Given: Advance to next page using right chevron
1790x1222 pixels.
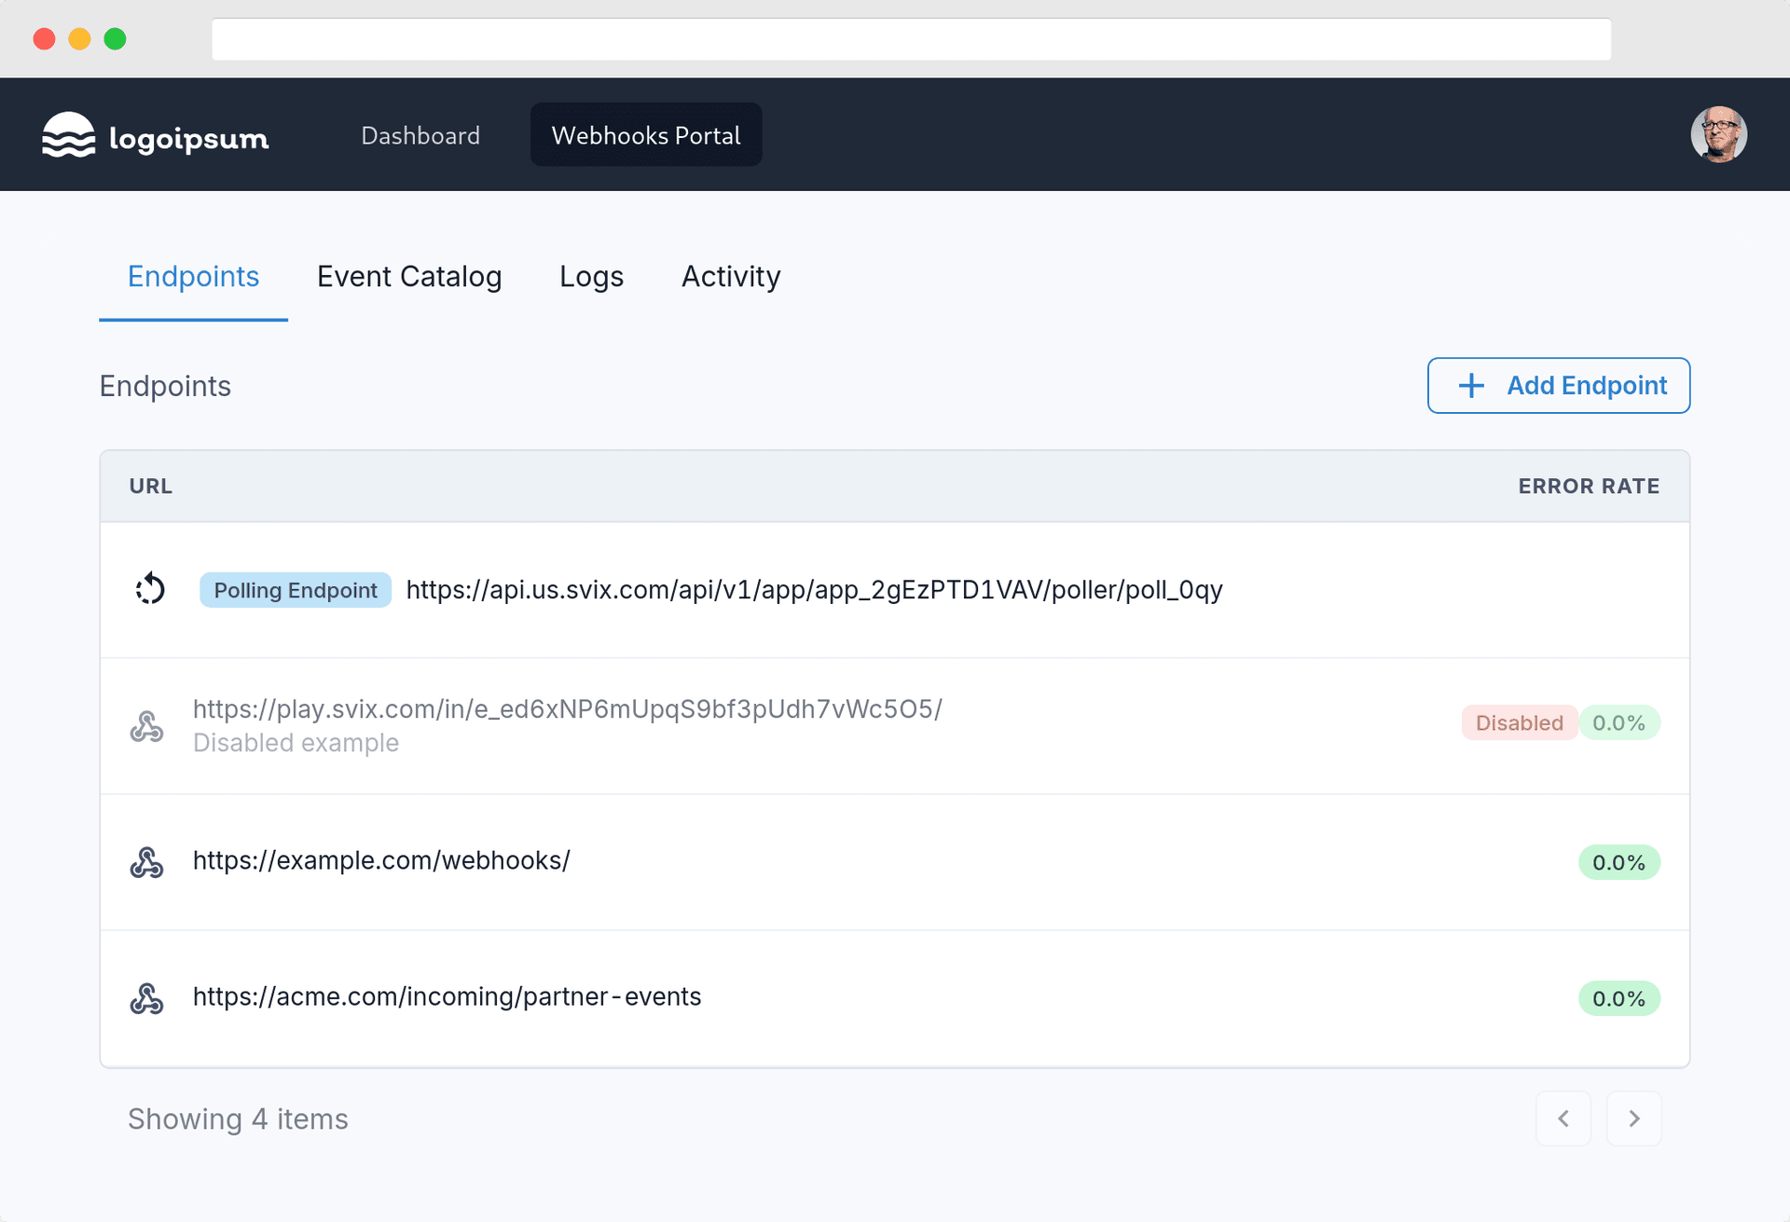Looking at the screenshot, I should (1633, 1119).
